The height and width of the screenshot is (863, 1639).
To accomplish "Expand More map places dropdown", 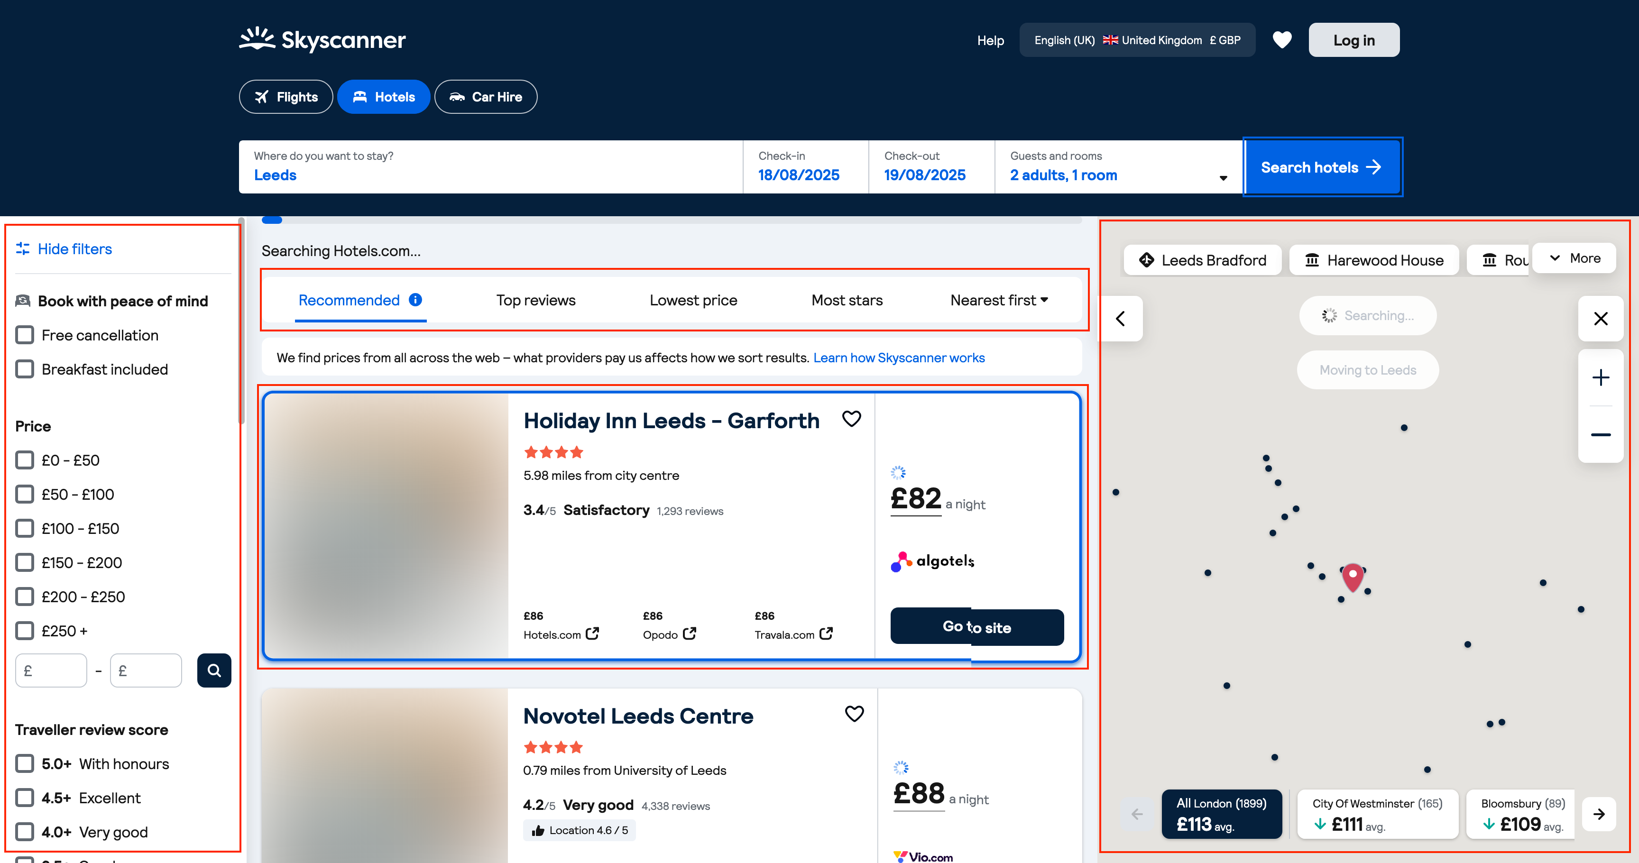I will (x=1574, y=258).
